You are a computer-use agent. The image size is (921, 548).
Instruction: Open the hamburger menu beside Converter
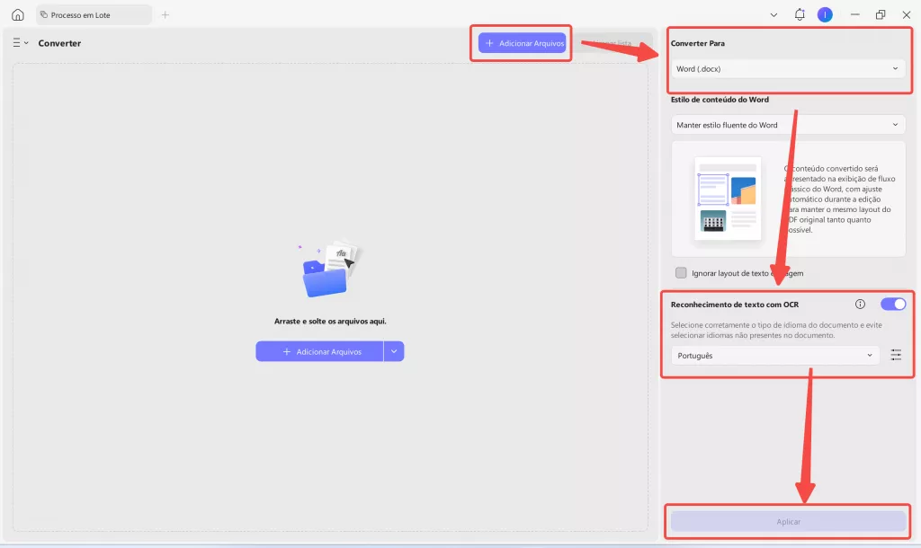pos(15,42)
